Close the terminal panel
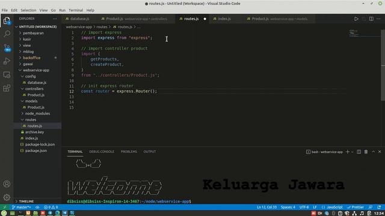This screenshot has height=216, width=385. click(x=380, y=152)
